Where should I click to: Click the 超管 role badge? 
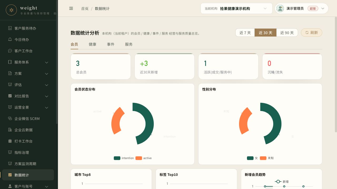[313, 8]
